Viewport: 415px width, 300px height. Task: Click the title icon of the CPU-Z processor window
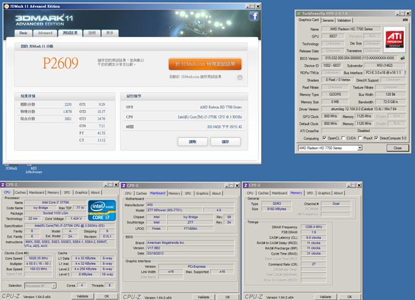click(3, 185)
